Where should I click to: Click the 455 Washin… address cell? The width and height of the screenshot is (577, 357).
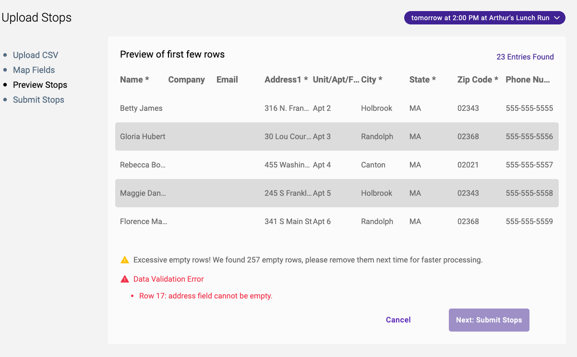pos(287,165)
